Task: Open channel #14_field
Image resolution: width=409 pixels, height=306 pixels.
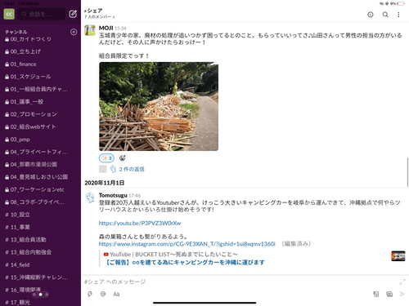Action: click(x=40, y=264)
